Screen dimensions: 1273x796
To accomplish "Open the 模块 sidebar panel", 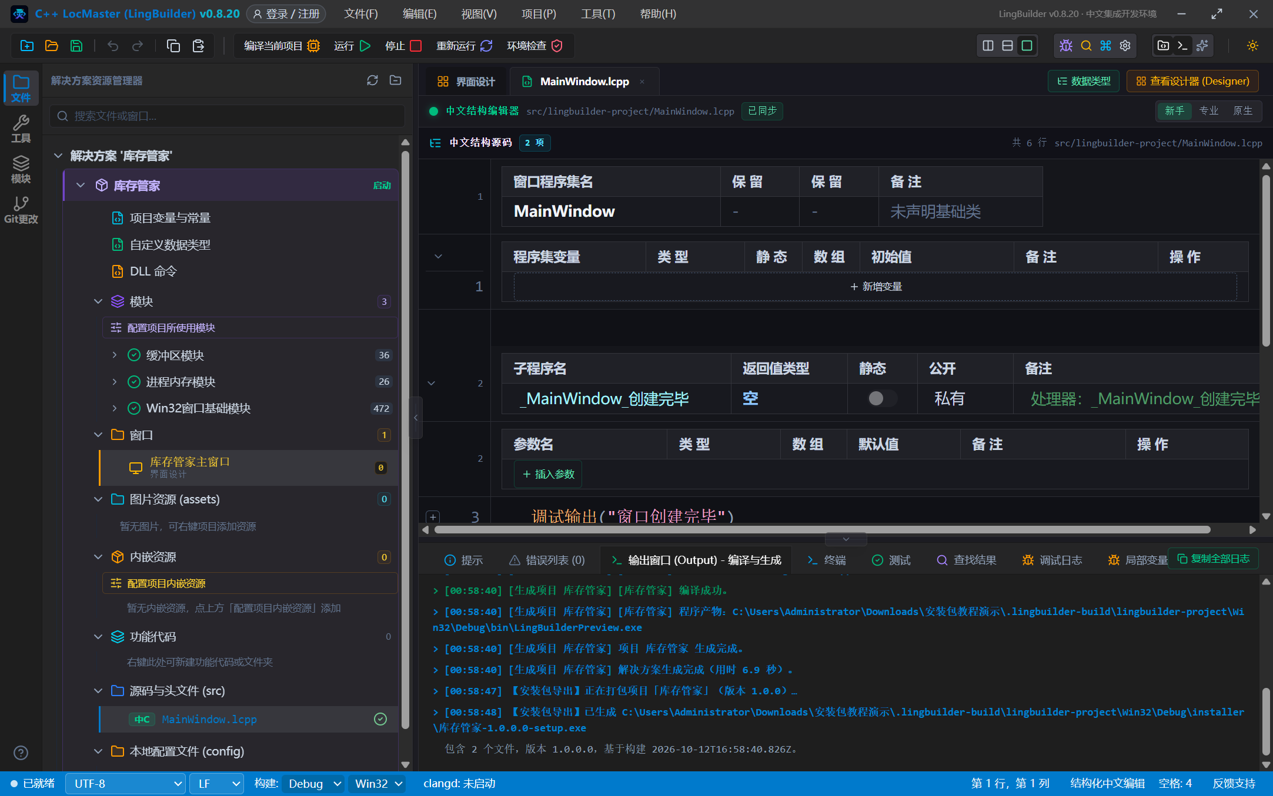I will tap(21, 169).
